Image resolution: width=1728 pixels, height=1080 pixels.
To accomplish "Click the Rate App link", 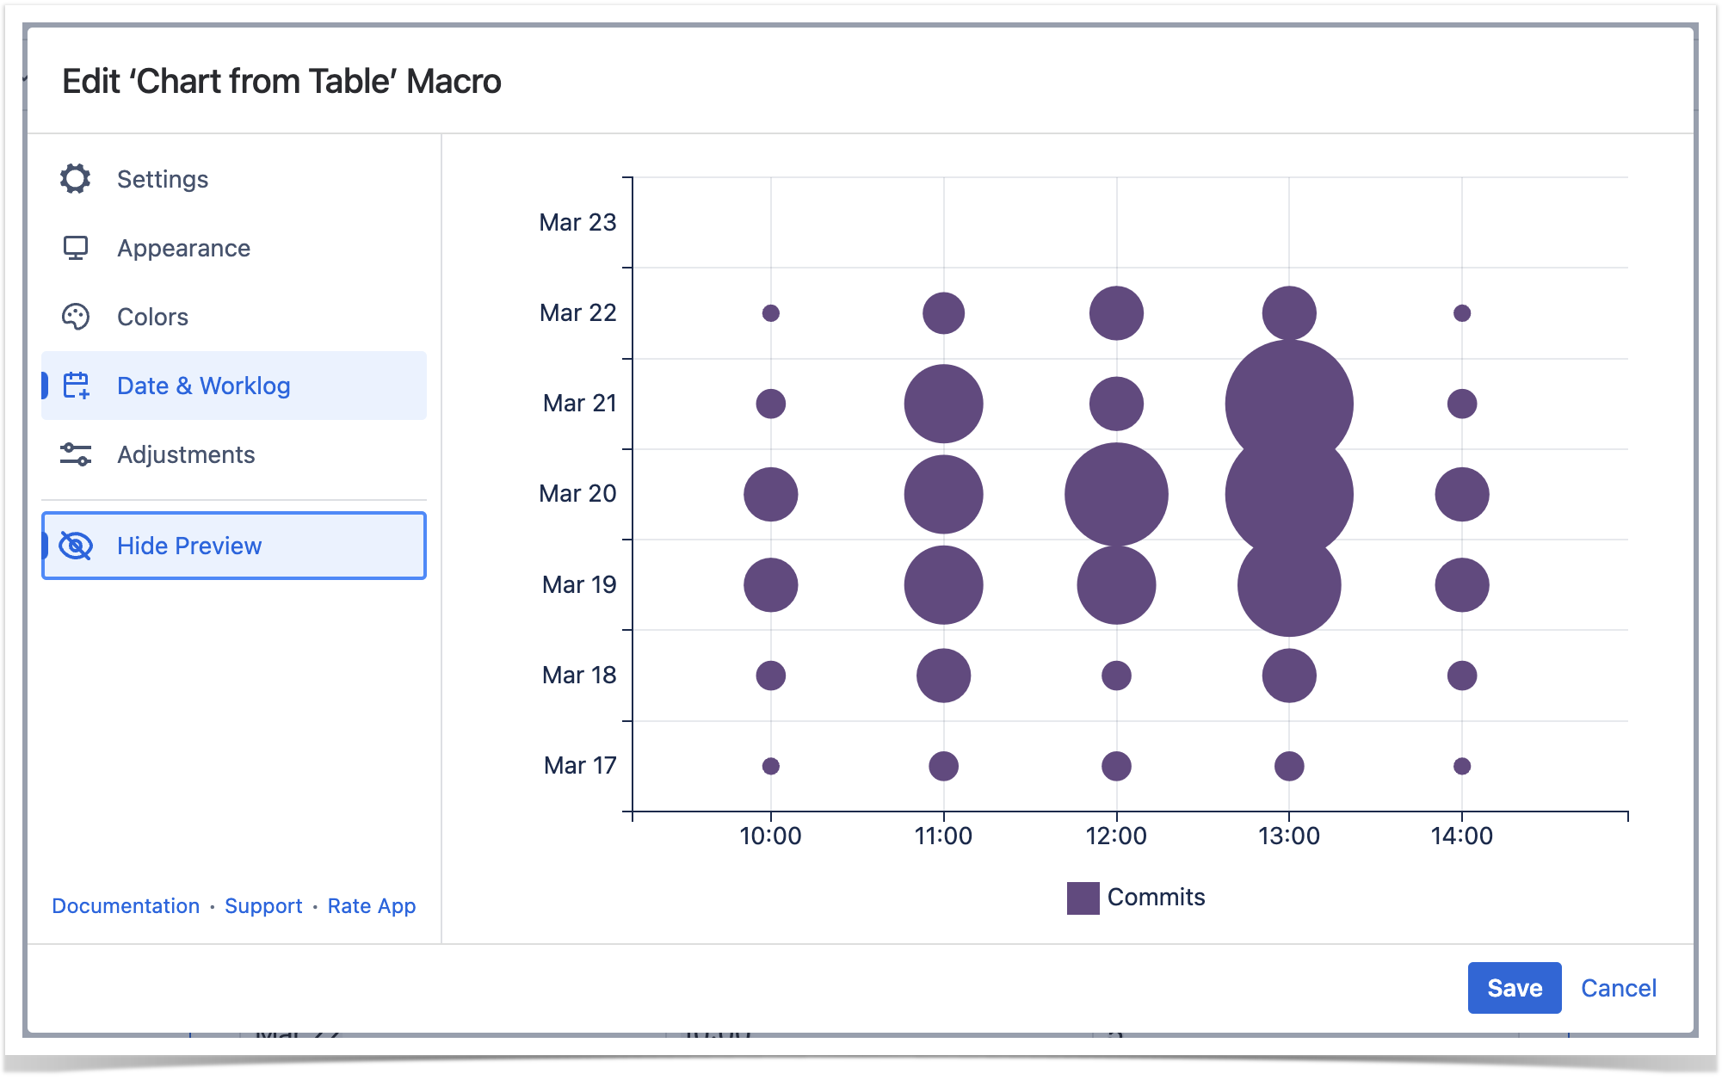I will [x=372, y=906].
